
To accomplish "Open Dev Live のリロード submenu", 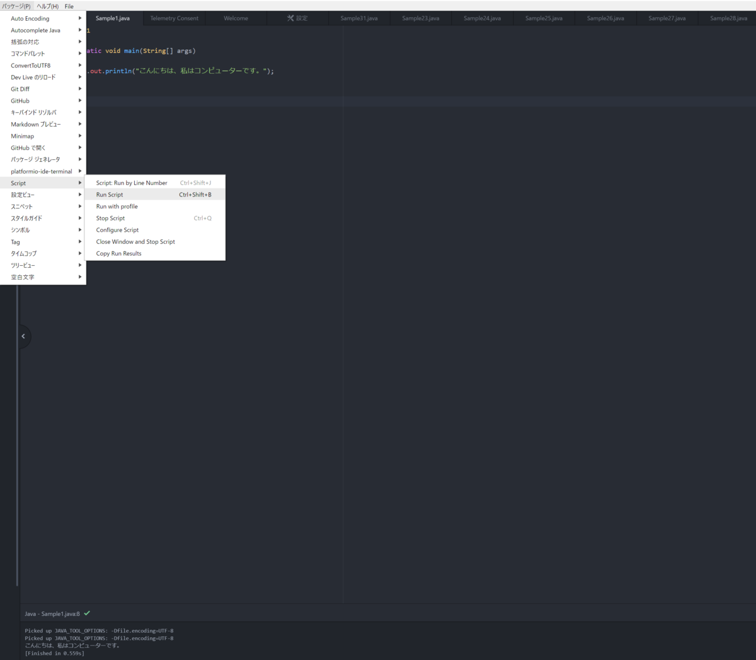I will click(43, 77).
